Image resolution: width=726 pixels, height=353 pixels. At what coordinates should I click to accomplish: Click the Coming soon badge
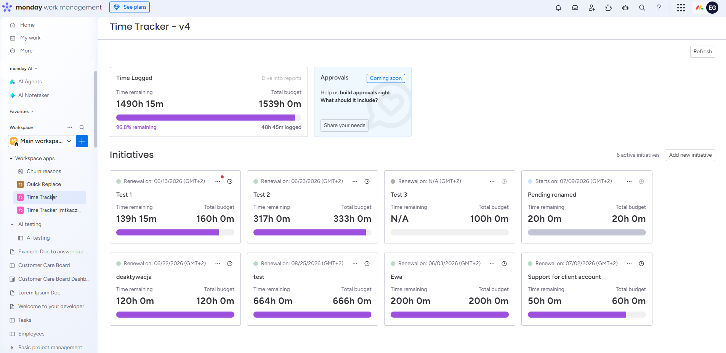(386, 78)
